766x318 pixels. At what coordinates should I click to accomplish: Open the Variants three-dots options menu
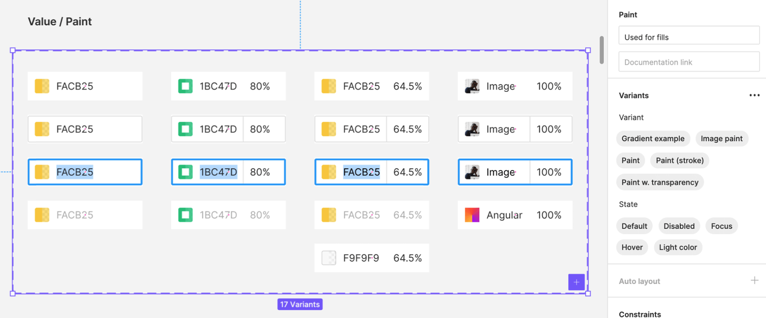tap(754, 96)
